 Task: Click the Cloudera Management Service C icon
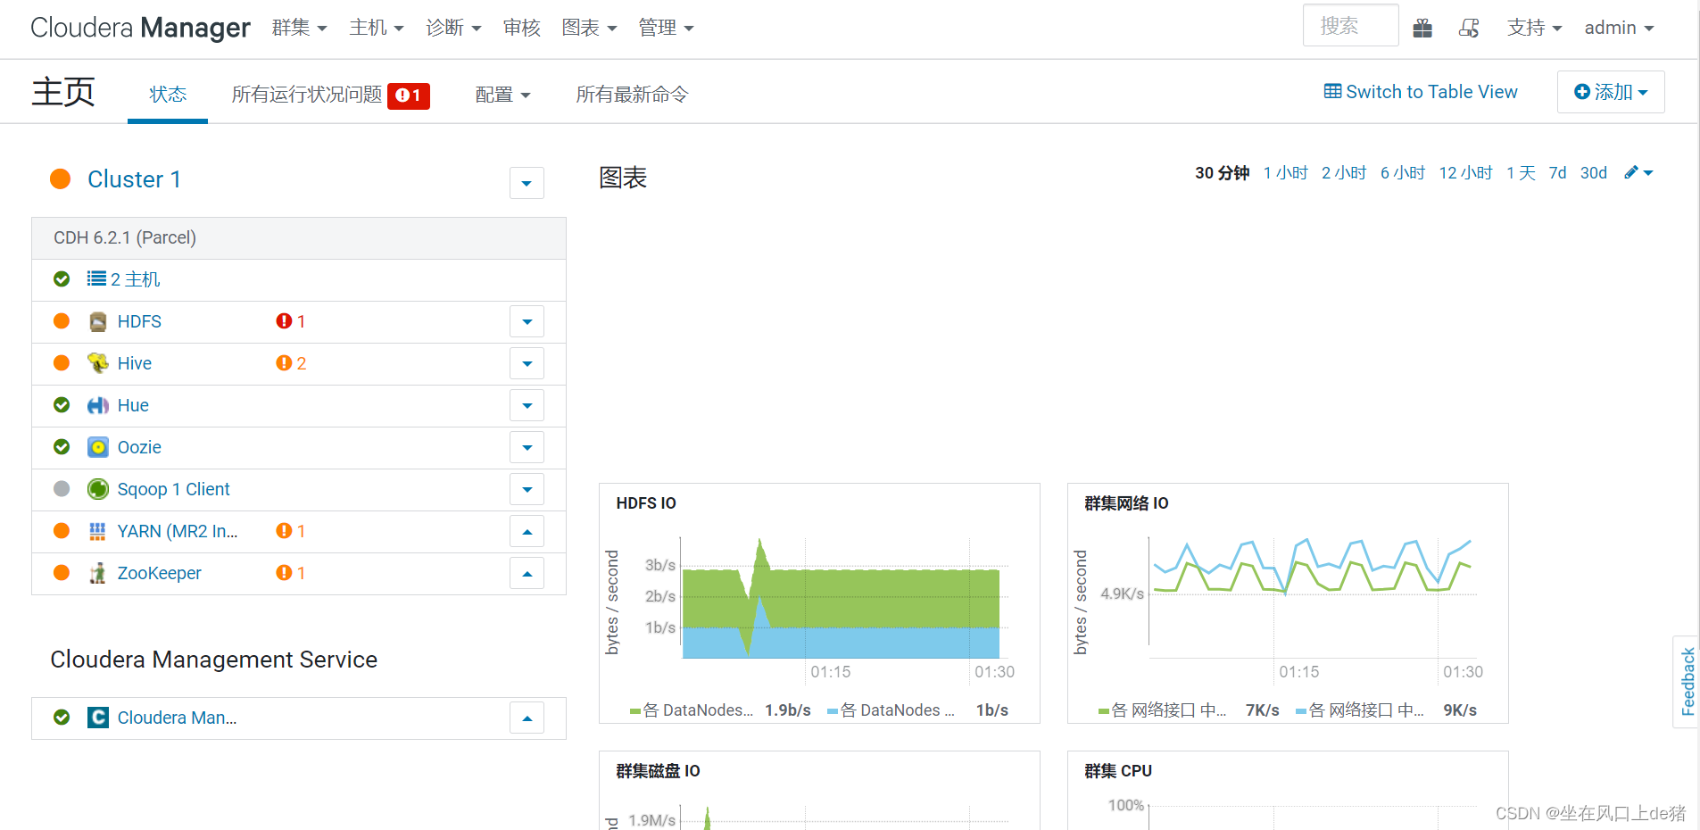[x=98, y=718]
